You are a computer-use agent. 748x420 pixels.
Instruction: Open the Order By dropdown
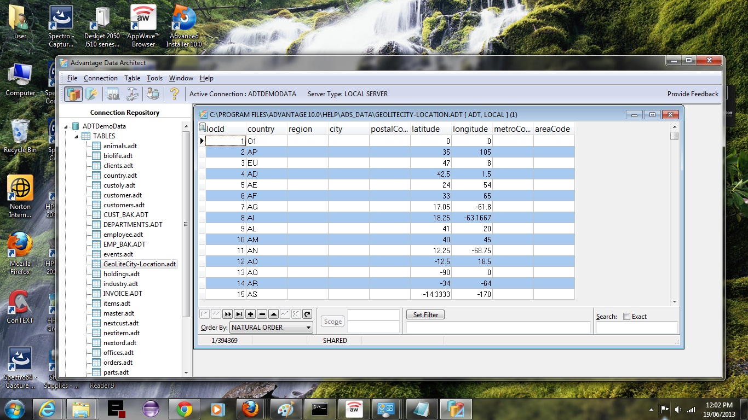tap(308, 328)
